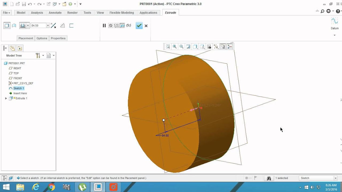This screenshot has height=192, width=342.
Task: Open the View Manager icon
Action: point(209,47)
